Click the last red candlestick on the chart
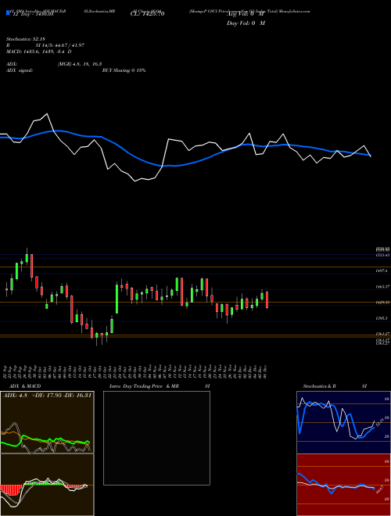The image size is (391, 516). pos(267,299)
